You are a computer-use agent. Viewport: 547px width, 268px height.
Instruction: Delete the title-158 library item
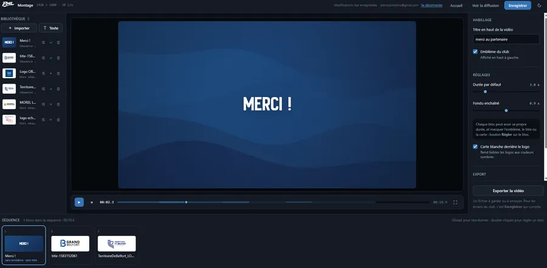(58, 58)
